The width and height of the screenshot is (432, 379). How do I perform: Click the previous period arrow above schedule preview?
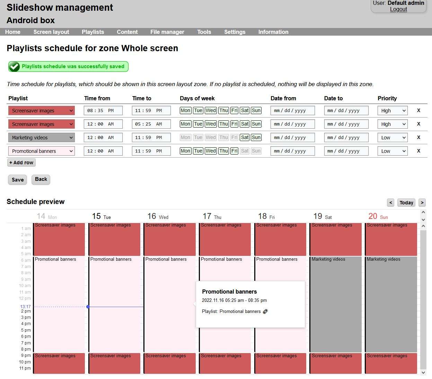391,203
